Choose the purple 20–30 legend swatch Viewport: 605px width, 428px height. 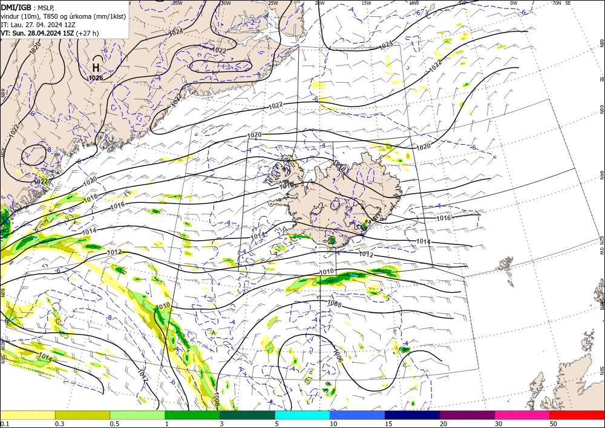tap(467, 415)
